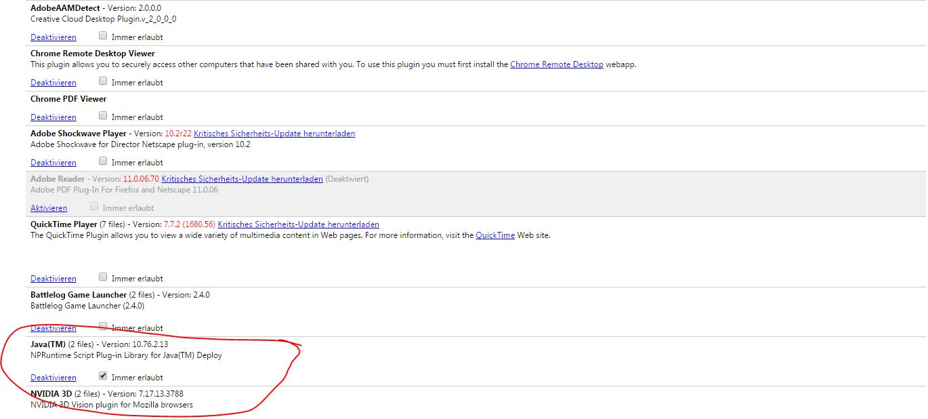This screenshot has height=419, width=928.
Task: Click the greyed-out Immer erlaubt checkbox for Adobe Reader
Action: [x=94, y=207]
